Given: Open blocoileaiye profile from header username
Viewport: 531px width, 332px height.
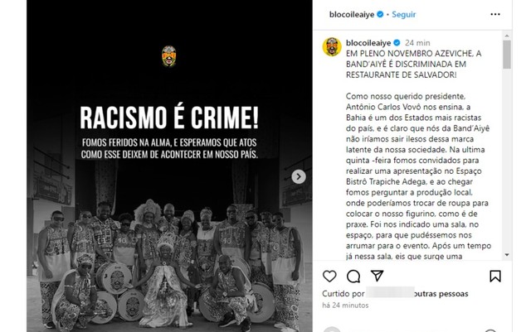Looking at the screenshot, I should tap(352, 15).
